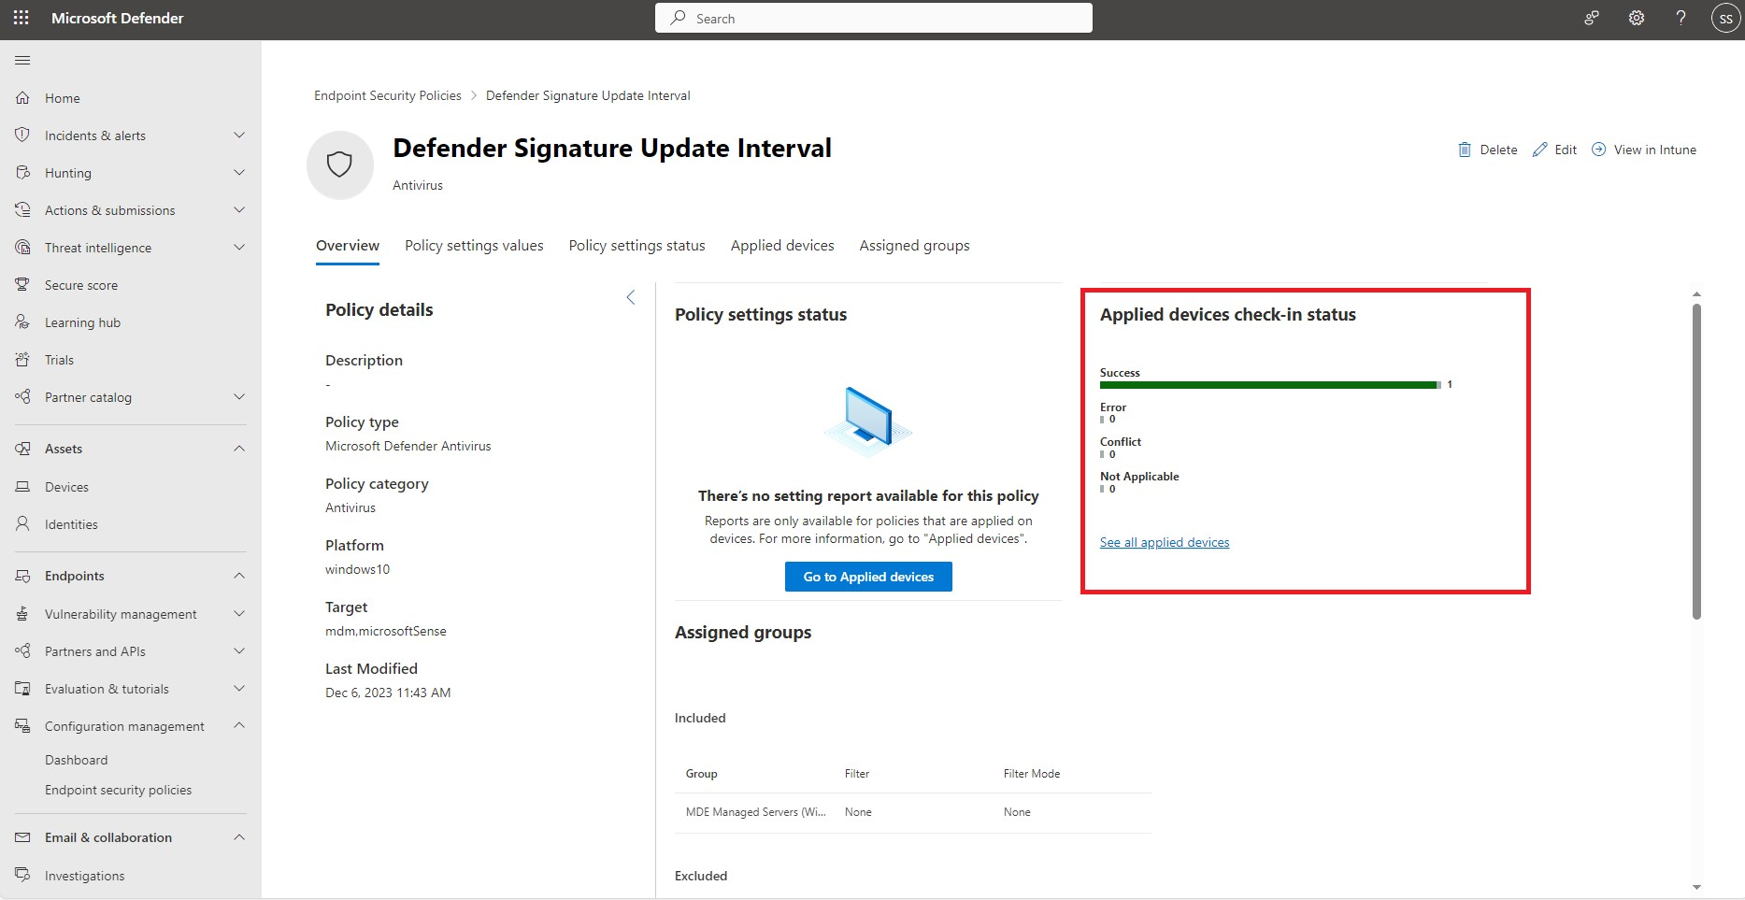Collapse the Policy details pane arrow

pyautogui.click(x=631, y=297)
